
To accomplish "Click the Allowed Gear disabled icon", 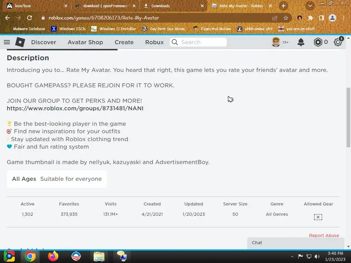I will pos(318,217).
